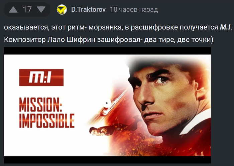Upvote the comment by D.Traktorov
Viewport: 234px width, 166px height.
13,10
